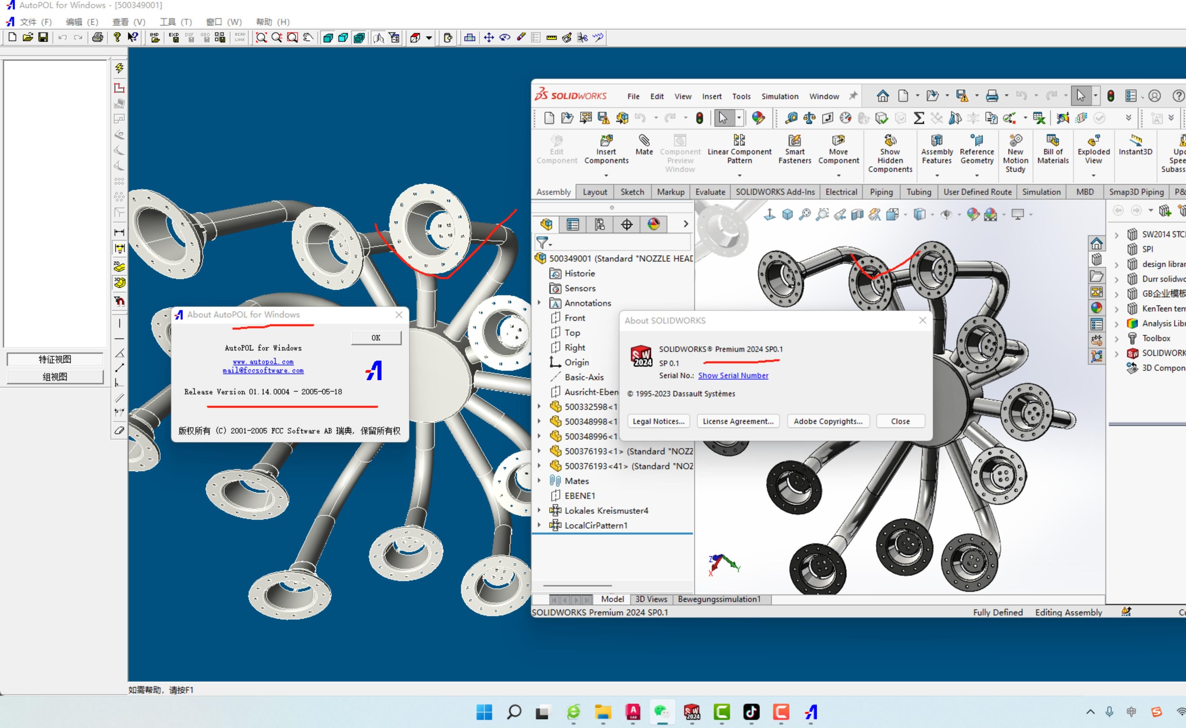The width and height of the screenshot is (1186, 728).
Task: Click the Show Serial Number link
Action: click(x=733, y=375)
